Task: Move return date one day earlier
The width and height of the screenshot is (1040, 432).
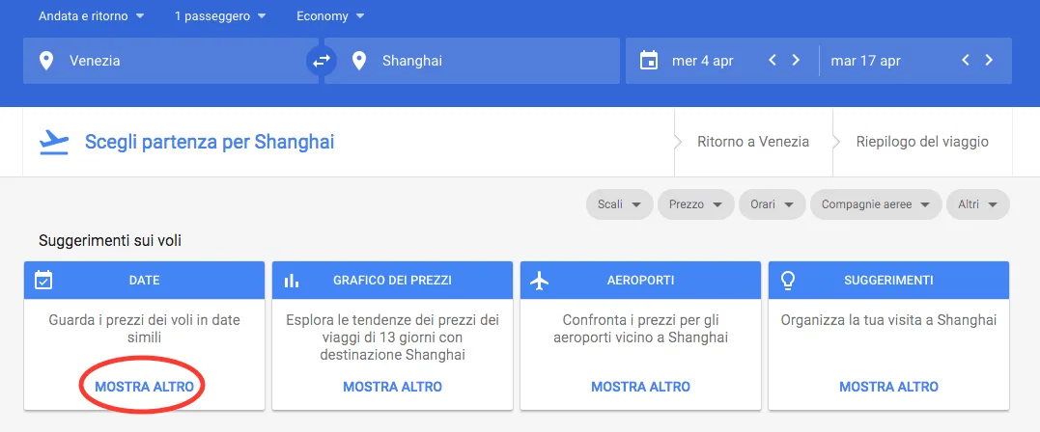Action: point(966,61)
